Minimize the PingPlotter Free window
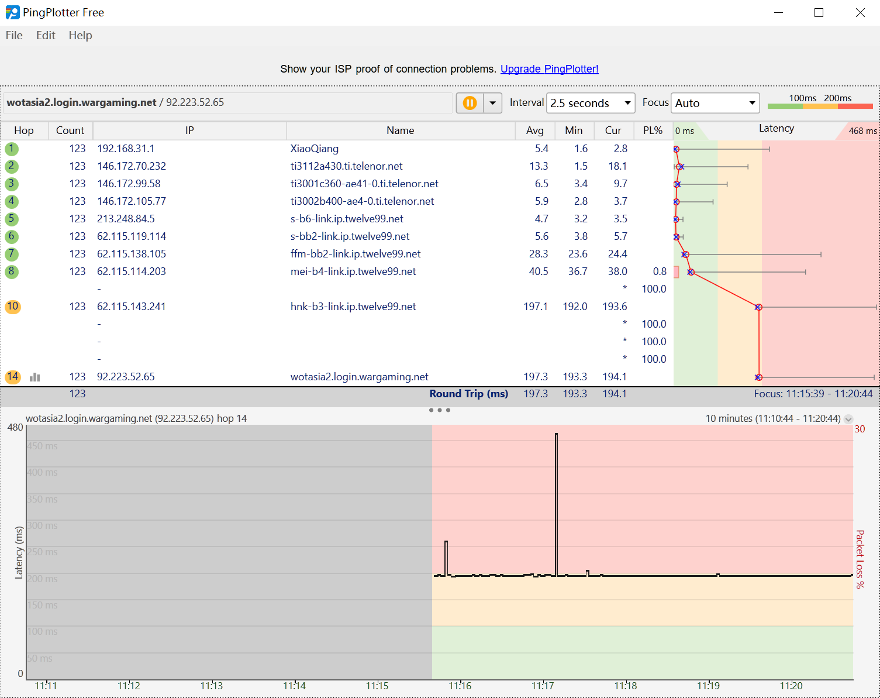The image size is (880, 698). [x=778, y=12]
